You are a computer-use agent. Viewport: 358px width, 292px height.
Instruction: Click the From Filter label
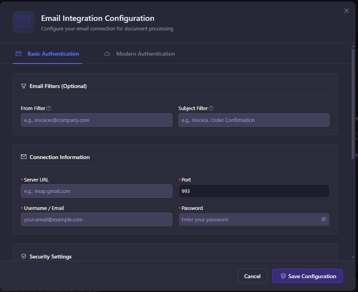coord(33,108)
